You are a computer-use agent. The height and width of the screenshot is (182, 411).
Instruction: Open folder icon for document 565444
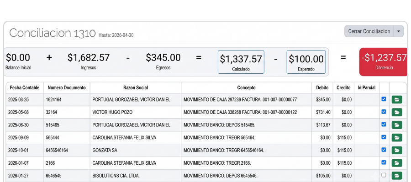point(396,137)
